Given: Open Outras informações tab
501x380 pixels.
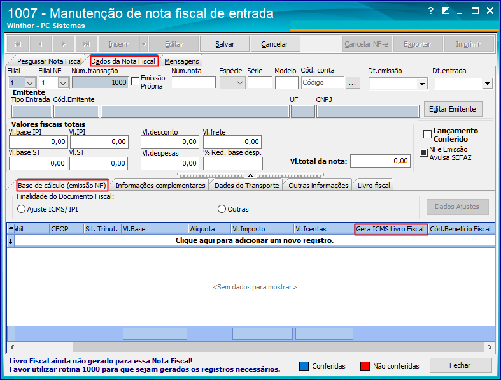Looking at the screenshot, I should point(318,186).
